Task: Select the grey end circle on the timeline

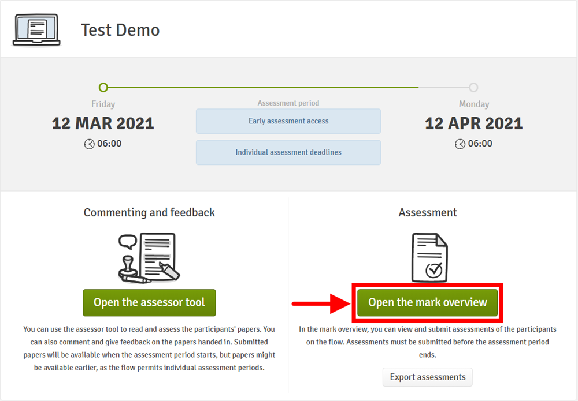Action: pos(473,88)
